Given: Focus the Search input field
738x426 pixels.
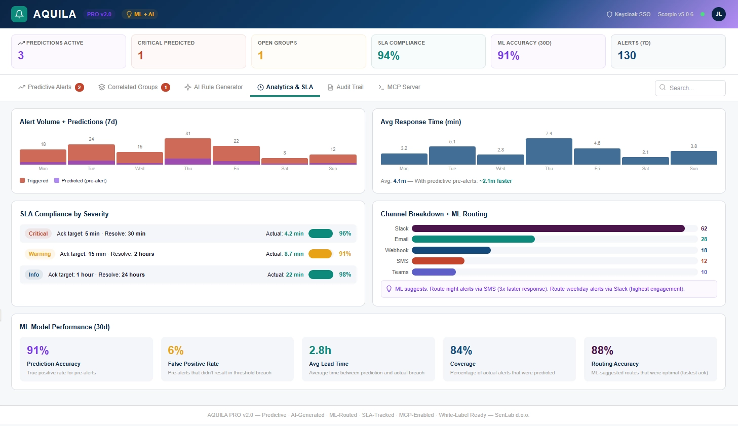Looking at the screenshot, I should tap(694, 88).
